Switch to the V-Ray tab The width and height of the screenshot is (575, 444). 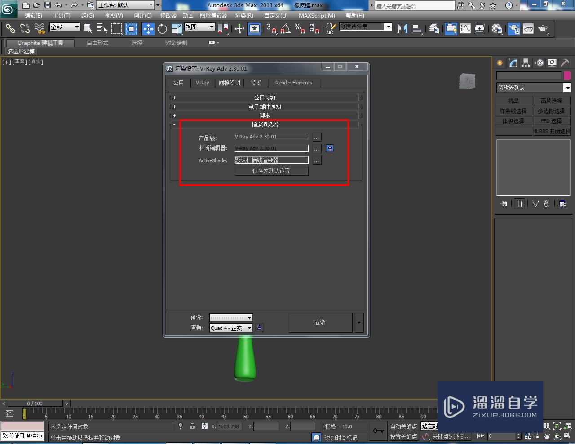coord(202,83)
